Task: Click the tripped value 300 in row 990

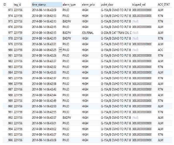Action: pos(144,106)
